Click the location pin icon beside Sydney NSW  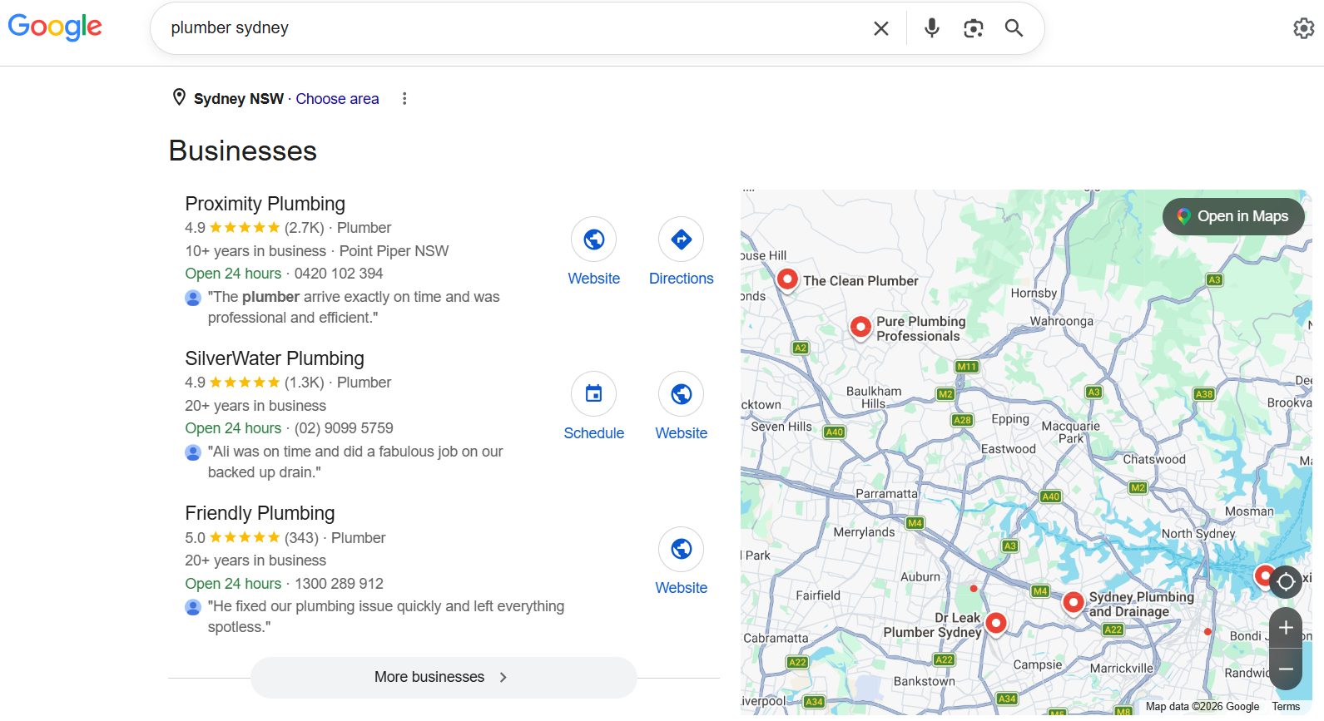point(179,97)
